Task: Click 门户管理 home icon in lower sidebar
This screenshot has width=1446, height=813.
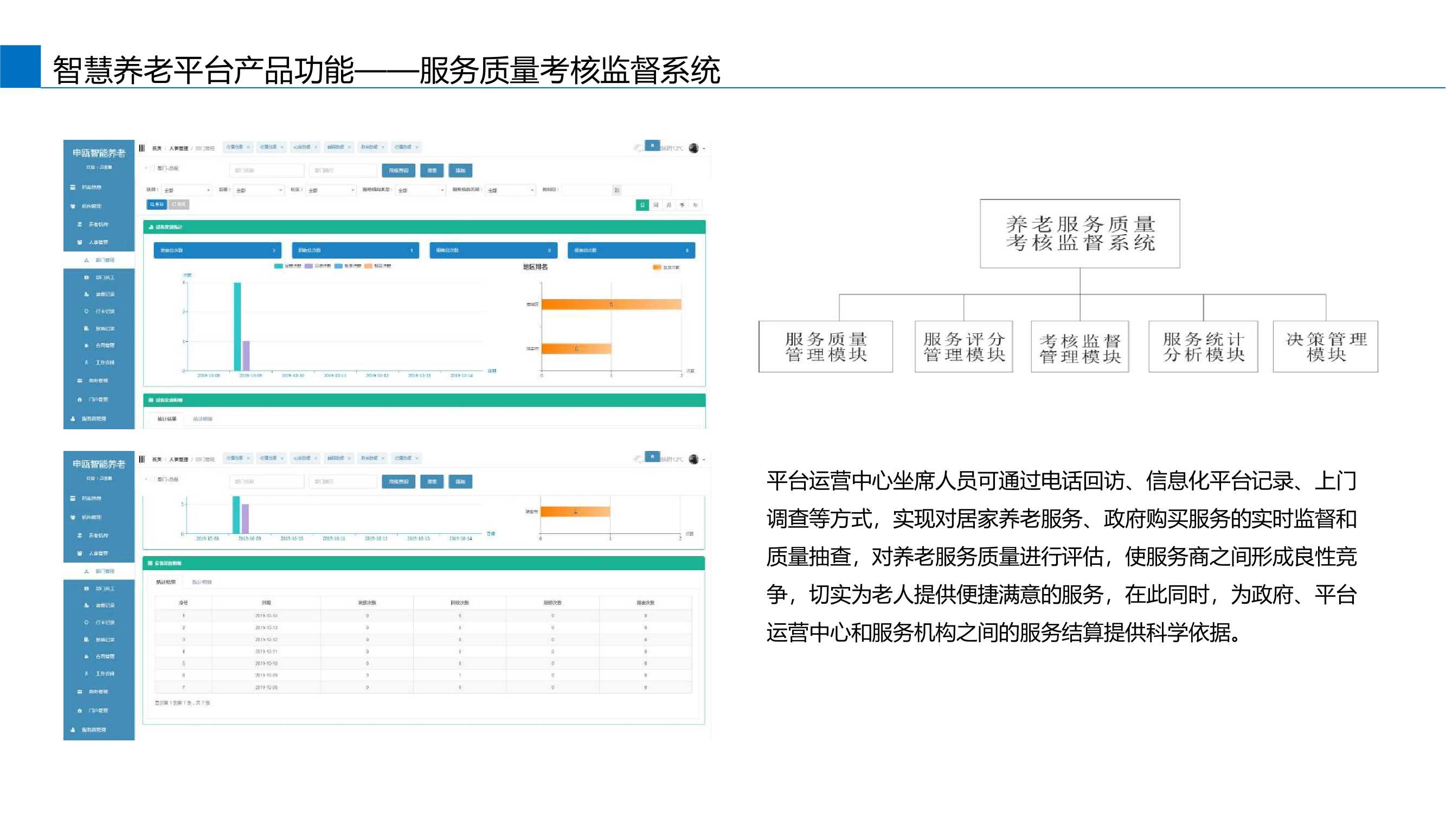Action: click(x=80, y=711)
